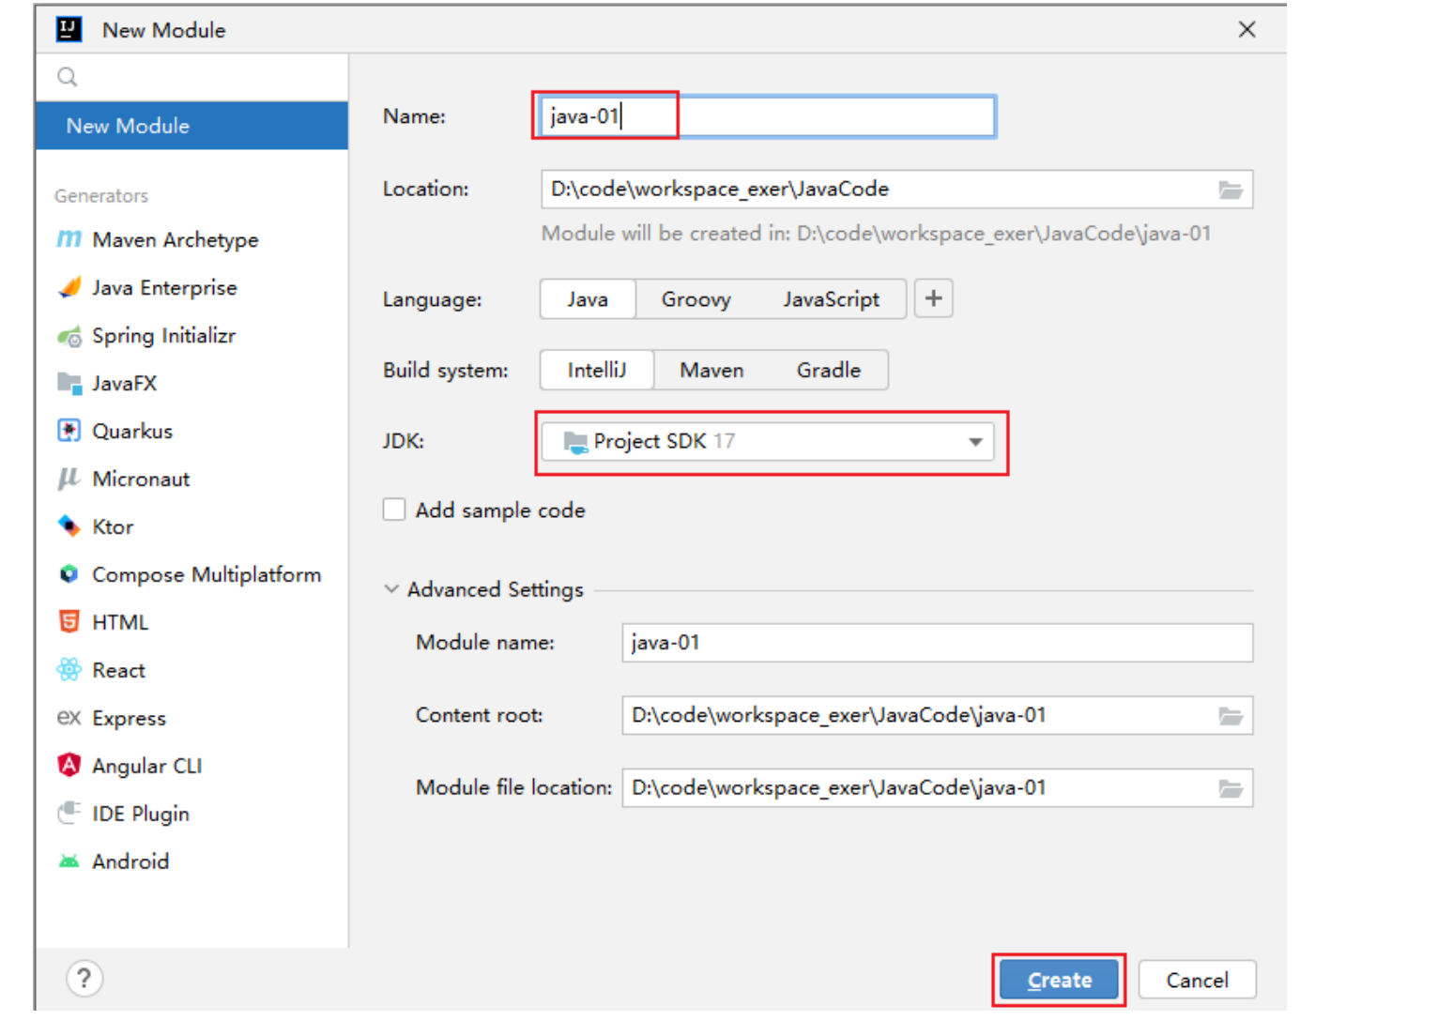Choose Maven build system
1453x1020 pixels.
click(711, 370)
